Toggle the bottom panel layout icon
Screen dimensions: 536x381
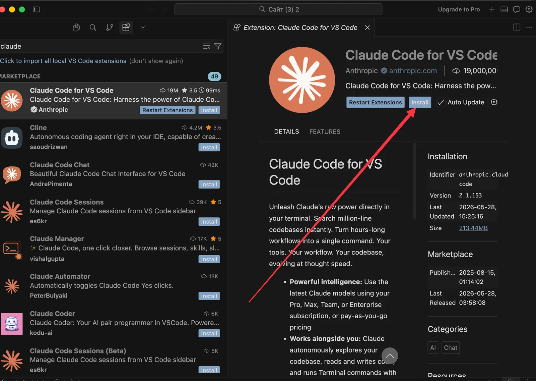pos(504,9)
